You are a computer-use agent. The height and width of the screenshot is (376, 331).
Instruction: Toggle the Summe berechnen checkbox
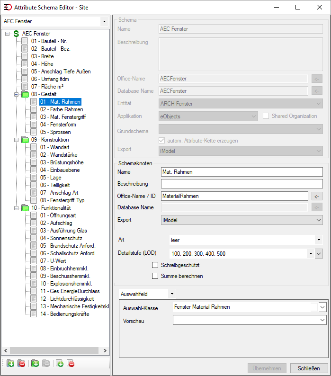click(155, 276)
